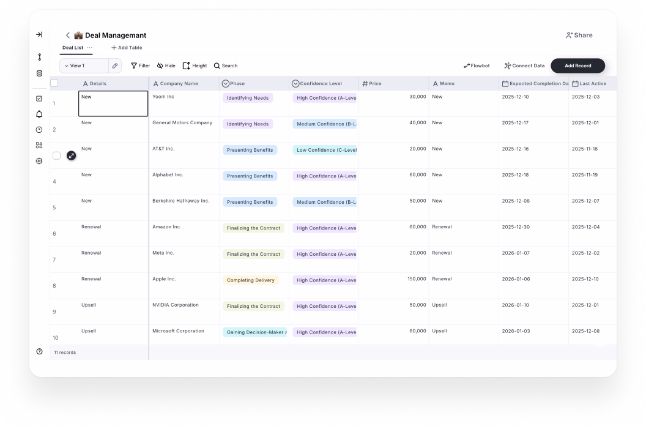646x426 pixels.
Task: Expand record three with the expand icon
Action: coord(71,155)
